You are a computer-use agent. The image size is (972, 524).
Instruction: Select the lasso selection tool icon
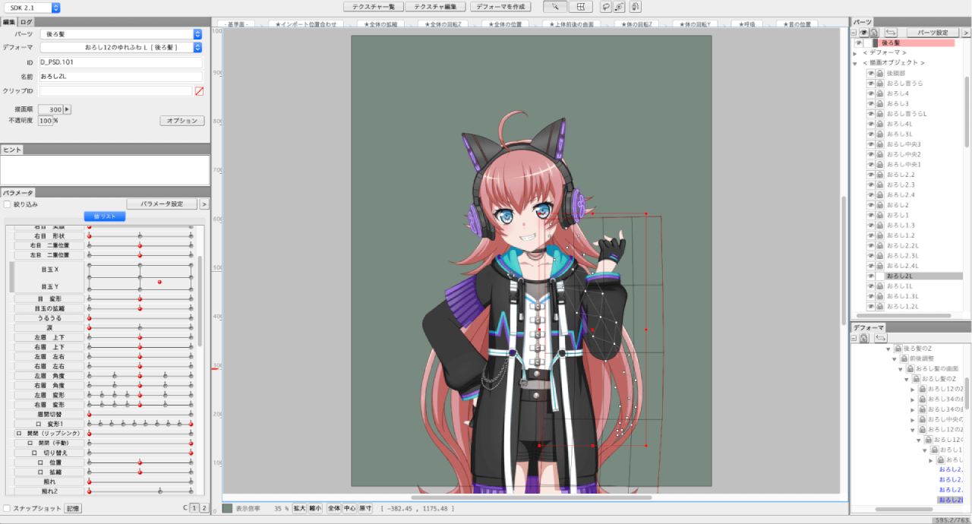click(x=606, y=7)
